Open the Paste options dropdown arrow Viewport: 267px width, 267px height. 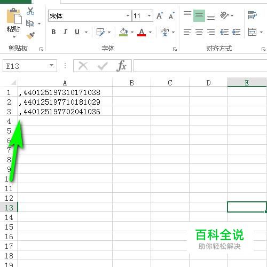(14, 37)
